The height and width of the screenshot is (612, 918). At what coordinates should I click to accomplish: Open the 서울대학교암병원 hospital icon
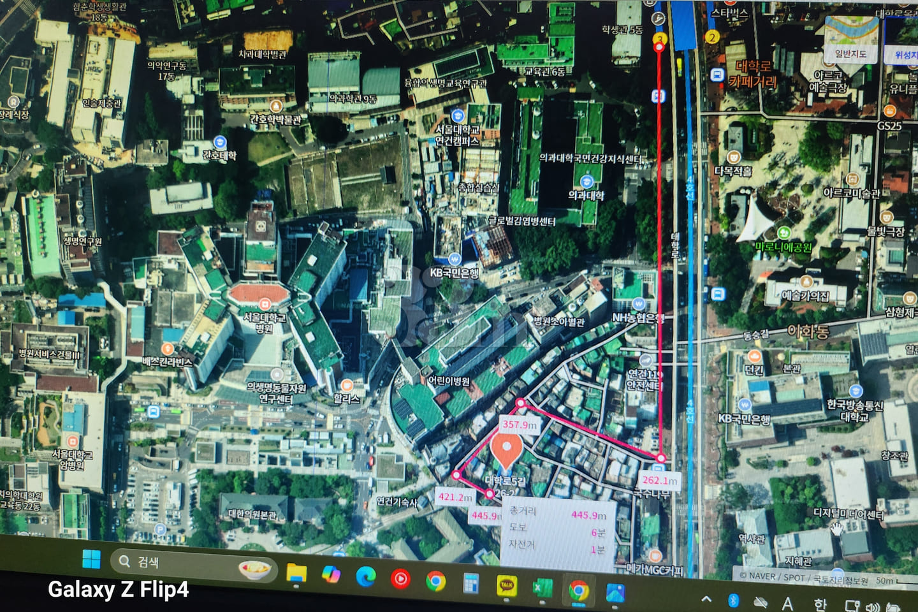(72, 441)
